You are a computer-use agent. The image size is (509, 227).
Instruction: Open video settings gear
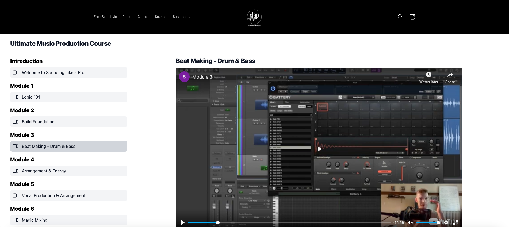446,222
